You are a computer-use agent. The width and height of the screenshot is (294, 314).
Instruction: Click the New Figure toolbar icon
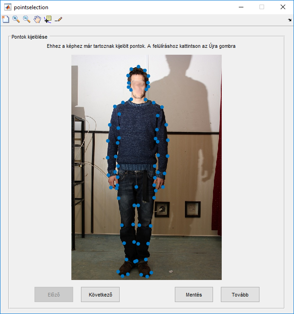click(6, 19)
